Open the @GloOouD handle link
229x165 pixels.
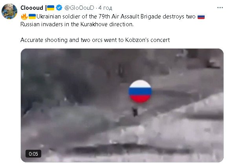point(79,8)
